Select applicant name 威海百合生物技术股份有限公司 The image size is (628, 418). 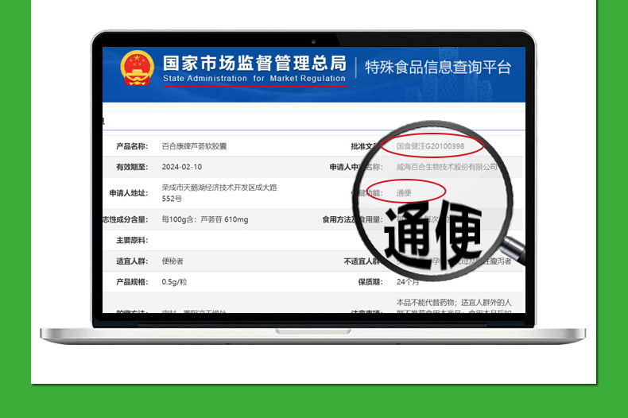[x=447, y=167]
